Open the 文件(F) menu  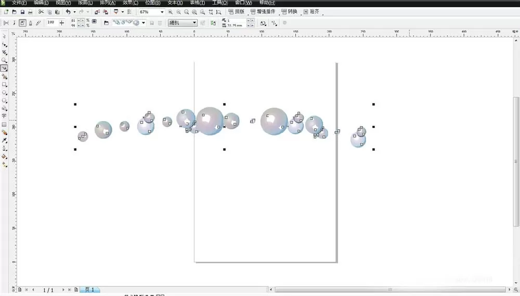19,3
